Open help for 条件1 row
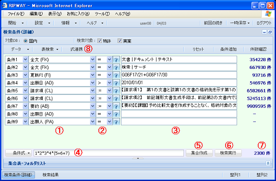 116,60
